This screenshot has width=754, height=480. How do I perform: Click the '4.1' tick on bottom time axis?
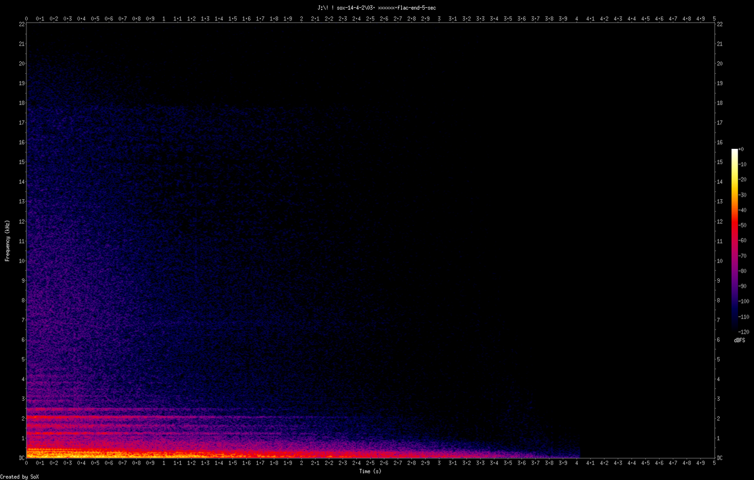click(591, 464)
